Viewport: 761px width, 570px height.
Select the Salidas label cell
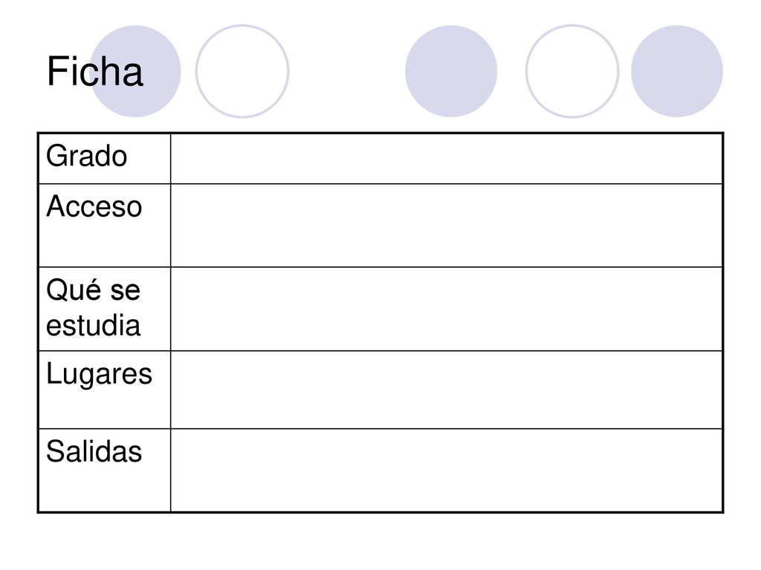click(104, 470)
